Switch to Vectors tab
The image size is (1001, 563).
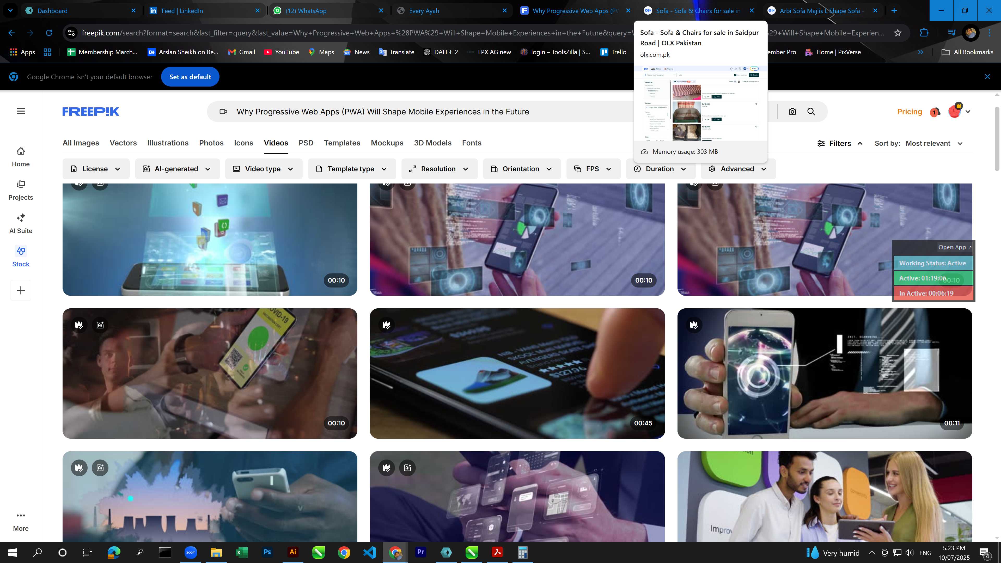(123, 143)
